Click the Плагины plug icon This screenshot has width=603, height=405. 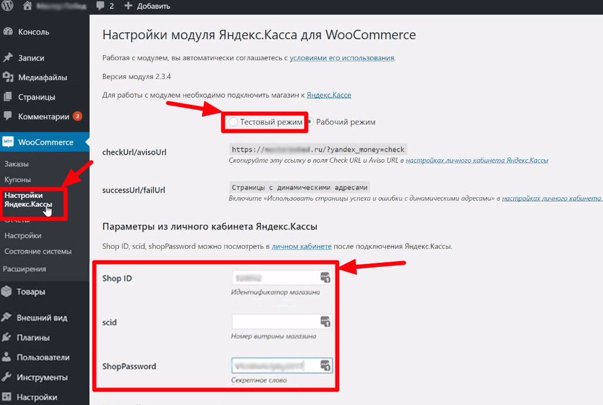pos(6,337)
